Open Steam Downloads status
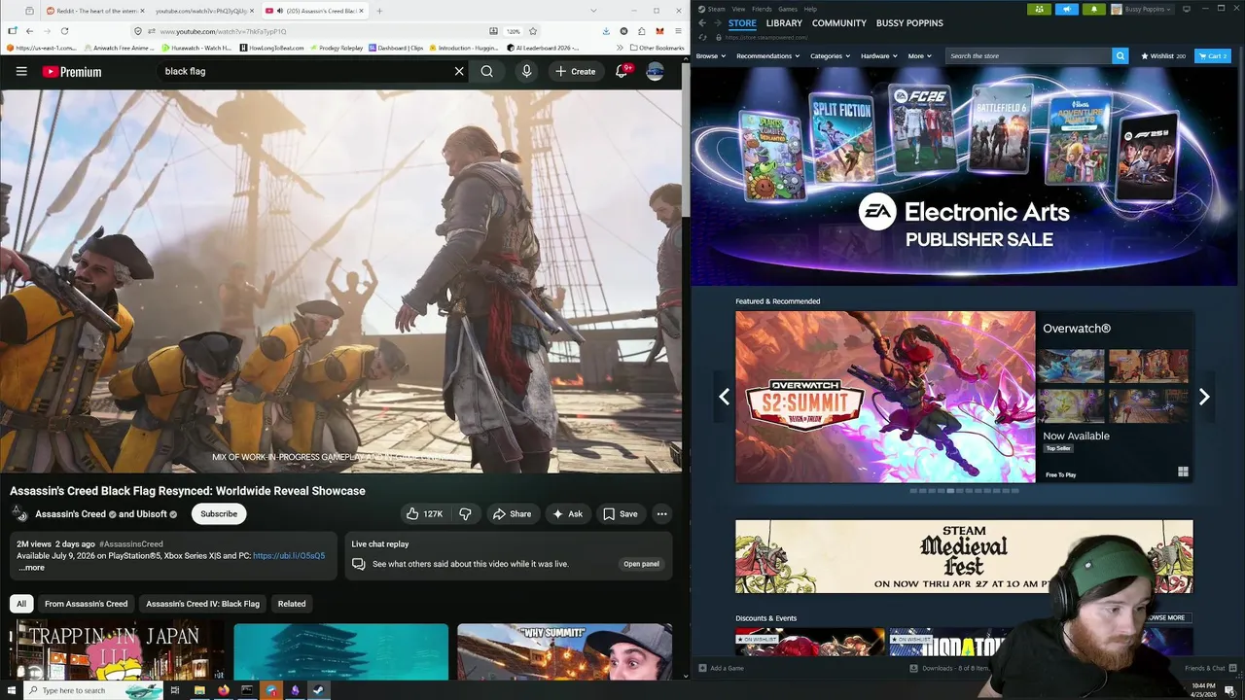 coord(949,668)
